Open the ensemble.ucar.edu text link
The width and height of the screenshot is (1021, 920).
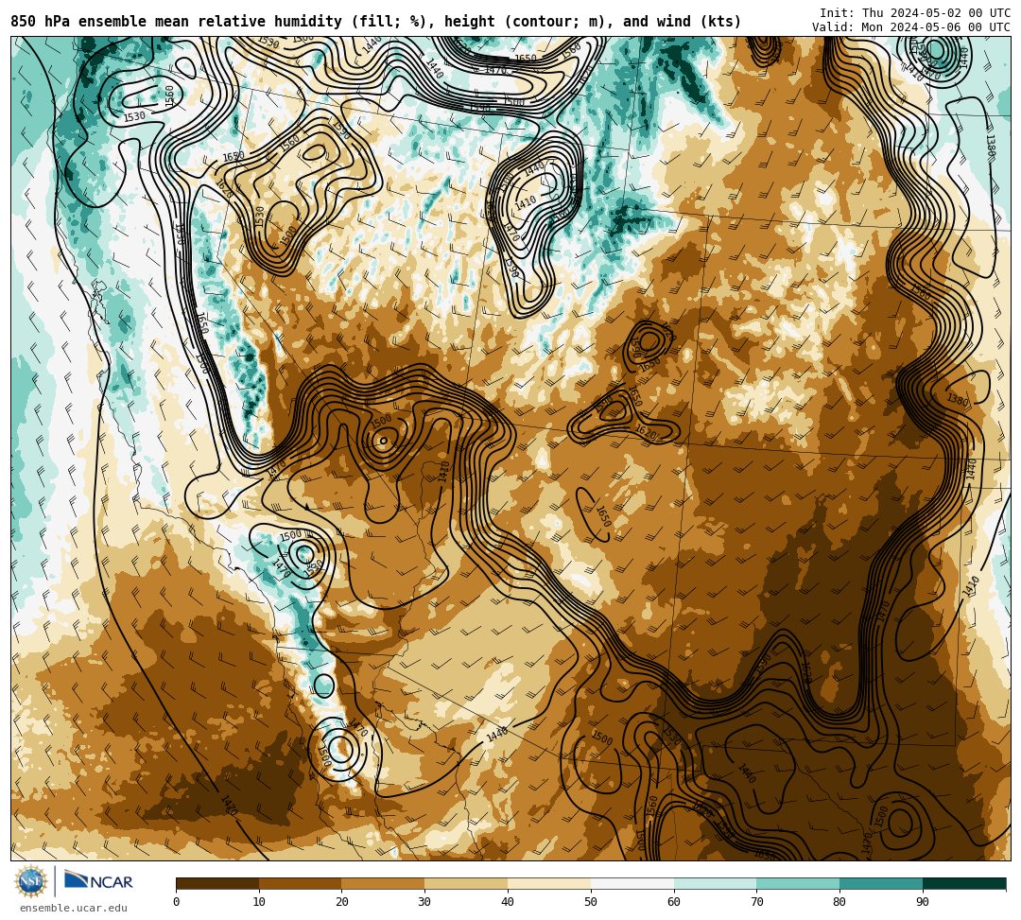[74, 908]
